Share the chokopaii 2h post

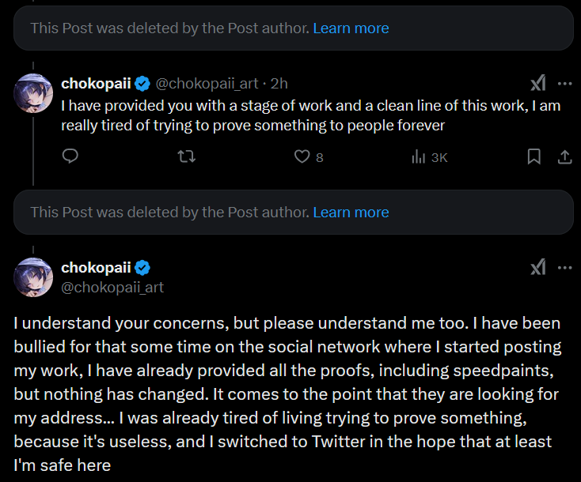pyautogui.click(x=564, y=157)
